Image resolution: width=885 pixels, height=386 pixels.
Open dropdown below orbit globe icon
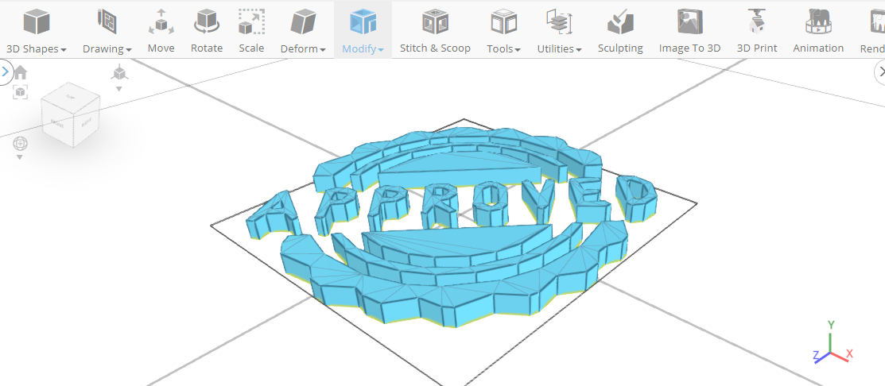pos(20,157)
